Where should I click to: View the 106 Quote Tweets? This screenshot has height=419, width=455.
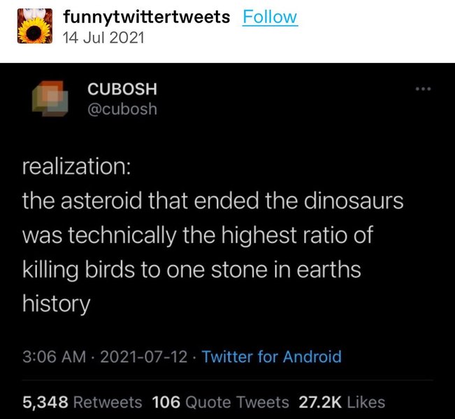pos(221,402)
